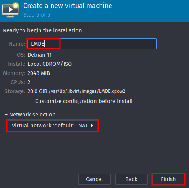Focus the Name field containing LMDE
Screen dimensions: 189x188
[x=92, y=44]
